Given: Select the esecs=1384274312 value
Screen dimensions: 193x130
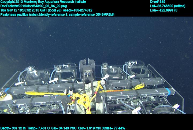Looking at the screenshot, I should (x=78, y=10).
